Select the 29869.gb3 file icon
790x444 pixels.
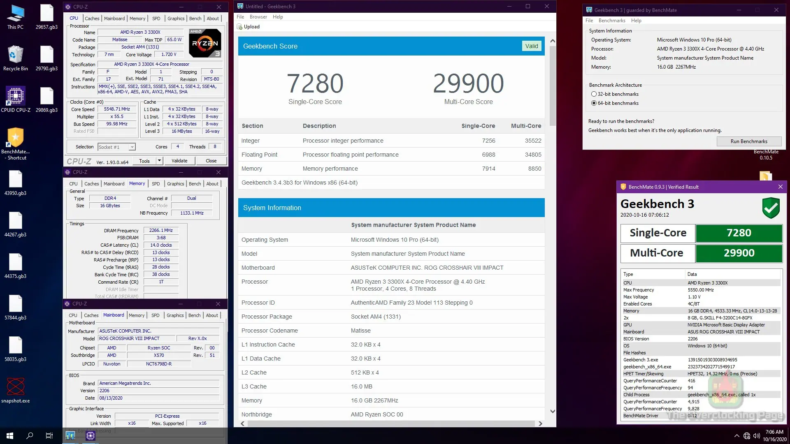click(x=46, y=99)
